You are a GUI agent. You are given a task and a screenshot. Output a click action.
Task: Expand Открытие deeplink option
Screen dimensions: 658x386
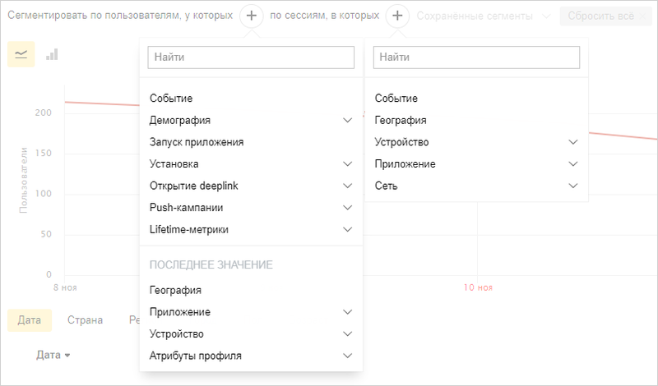pos(251,186)
